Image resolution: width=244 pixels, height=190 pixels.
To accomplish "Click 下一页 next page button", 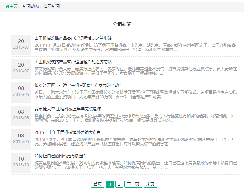I will (x=133, y=184).
